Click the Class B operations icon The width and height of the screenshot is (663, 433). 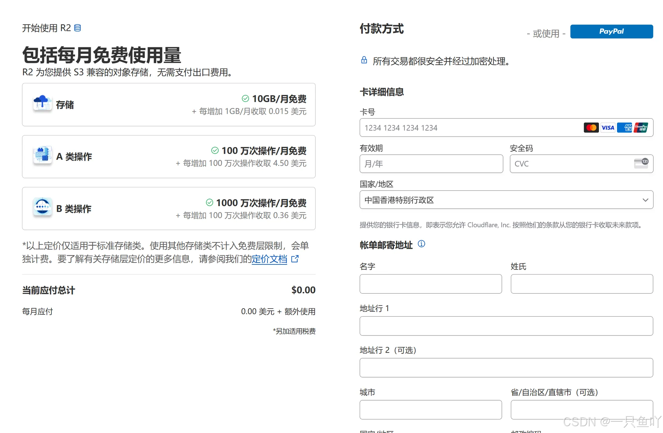[42, 206]
